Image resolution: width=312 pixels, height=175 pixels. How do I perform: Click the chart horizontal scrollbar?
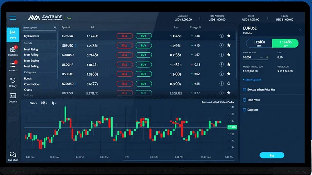pyautogui.click(x=178, y=160)
